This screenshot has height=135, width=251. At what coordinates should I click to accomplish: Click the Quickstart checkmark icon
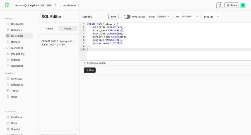click(8, 66)
